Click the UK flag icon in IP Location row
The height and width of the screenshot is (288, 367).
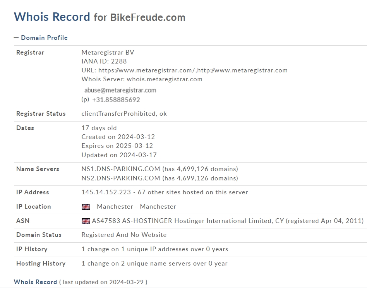click(86, 207)
